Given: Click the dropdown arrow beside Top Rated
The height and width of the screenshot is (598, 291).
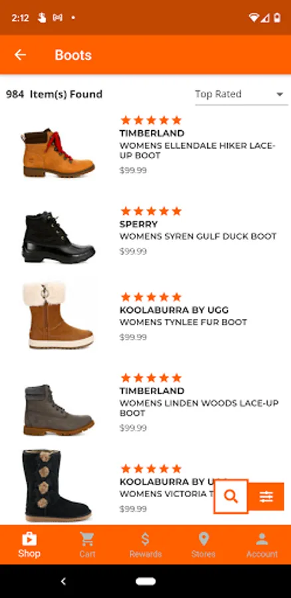Looking at the screenshot, I should click(280, 94).
